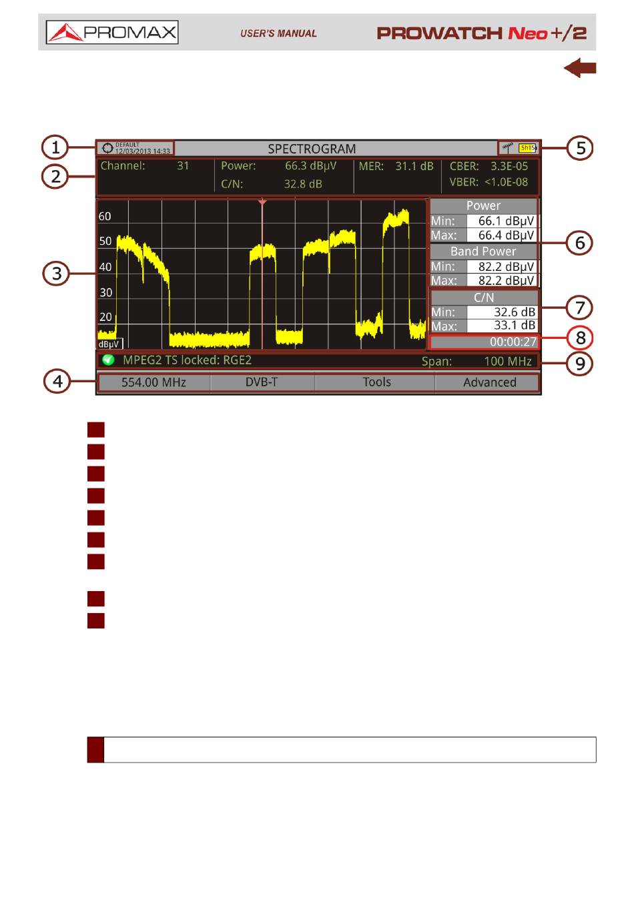
Task: Select the Channel 31 value
Action: tap(183, 165)
